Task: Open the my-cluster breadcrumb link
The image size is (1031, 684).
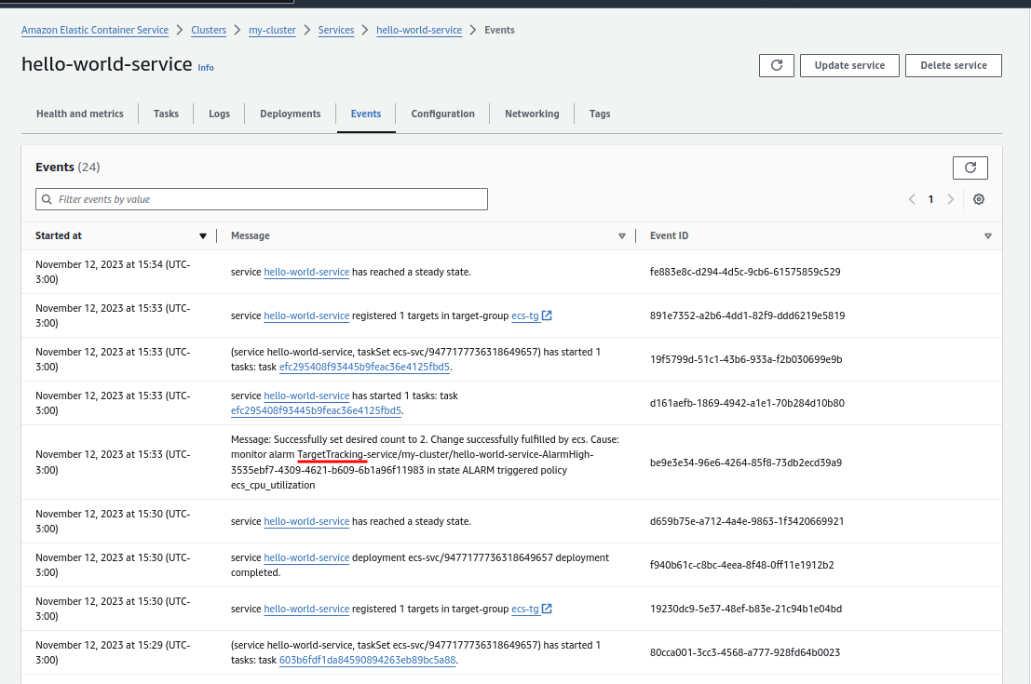Action: pyautogui.click(x=272, y=30)
